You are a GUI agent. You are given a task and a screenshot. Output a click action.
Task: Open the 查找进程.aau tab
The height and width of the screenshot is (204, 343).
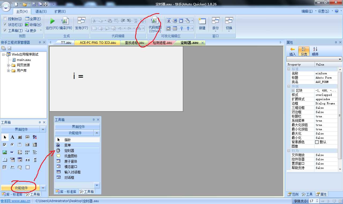pyautogui.click(x=135, y=43)
